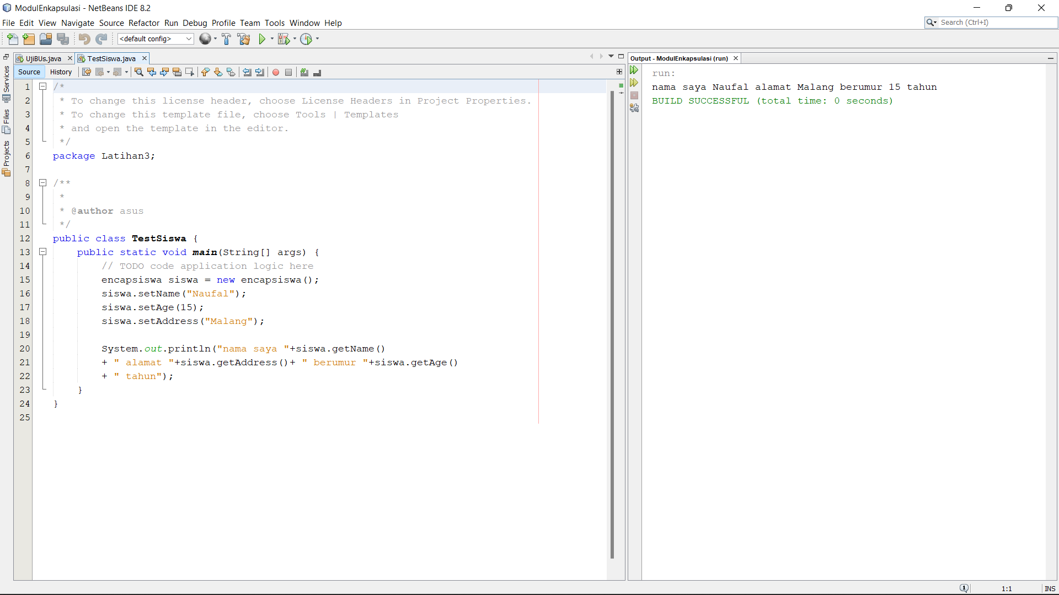Click the Source view button

click(x=29, y=72)
